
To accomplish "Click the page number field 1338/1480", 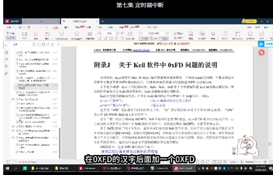I will (x=154, y=33).
